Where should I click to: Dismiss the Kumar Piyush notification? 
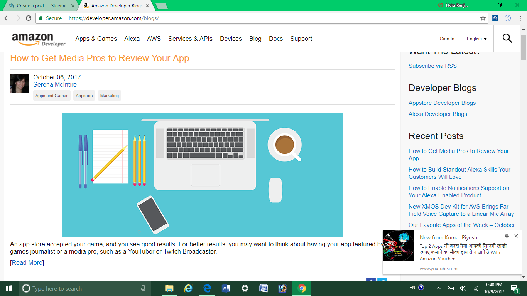click(516, 236)
